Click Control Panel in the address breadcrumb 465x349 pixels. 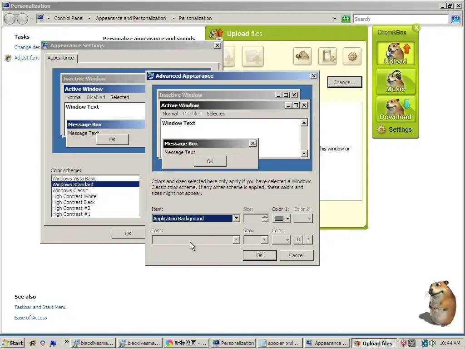coord(69,18)
